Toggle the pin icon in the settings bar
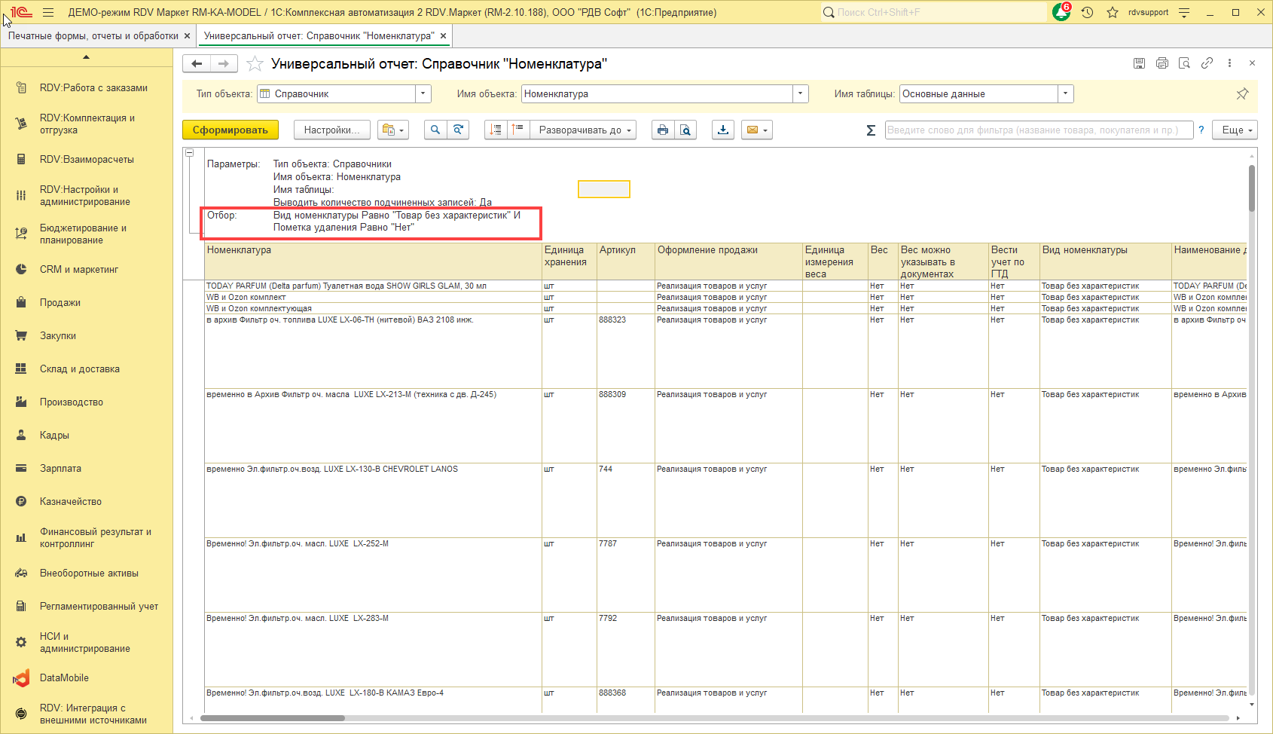The image size is (1273, 734). (x=1242, y=94)
